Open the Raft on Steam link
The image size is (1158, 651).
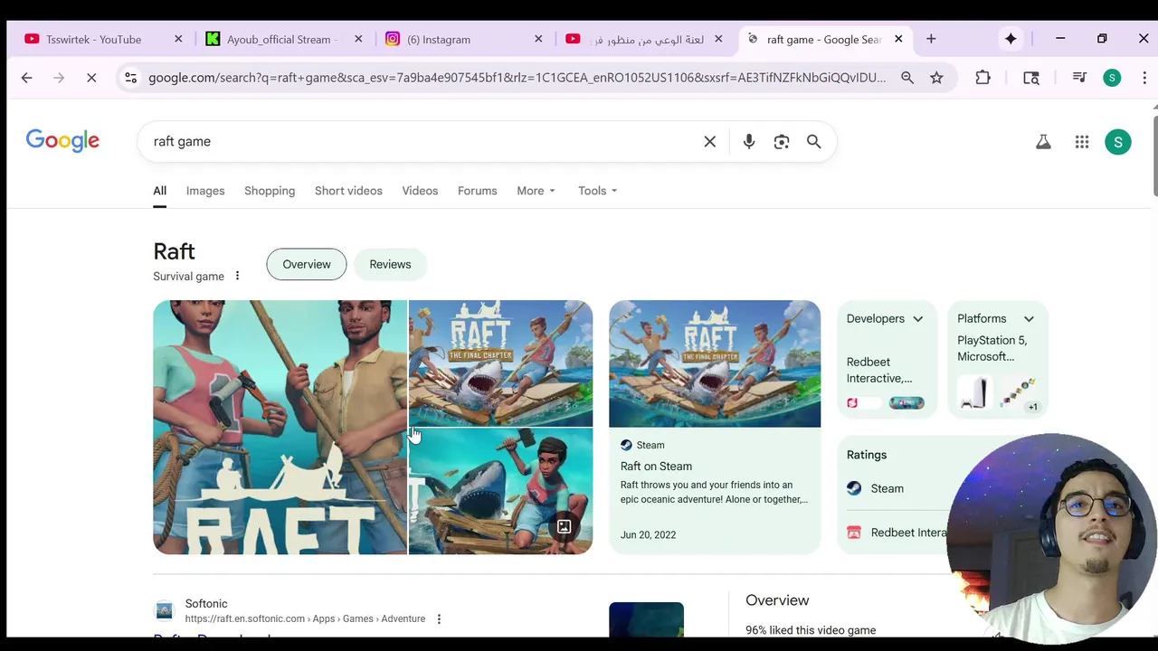(656, 466)
